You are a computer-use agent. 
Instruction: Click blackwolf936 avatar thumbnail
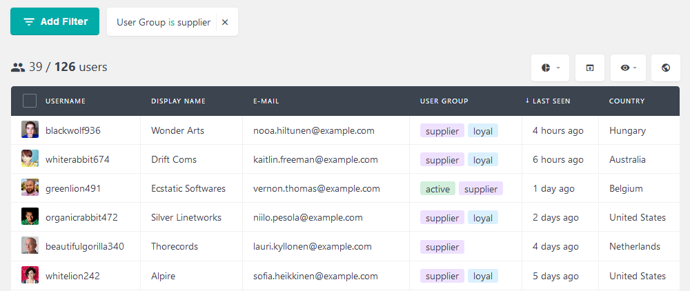(x=30, y=130)
